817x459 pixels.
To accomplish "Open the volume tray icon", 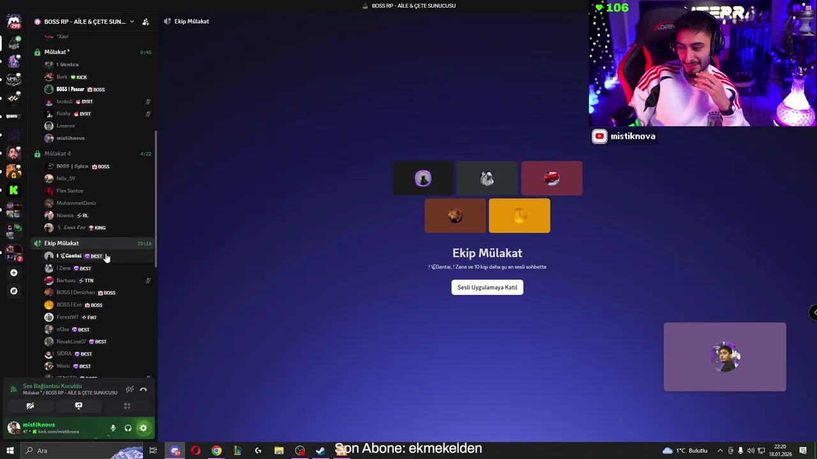I will pyautogui.click(x=751, y=451).
